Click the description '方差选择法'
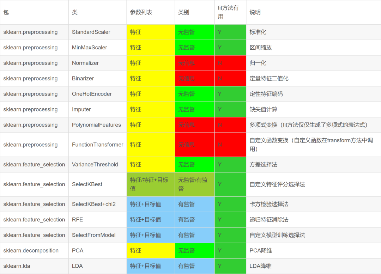This screenshot has height=274, width=381. point(314,164)
